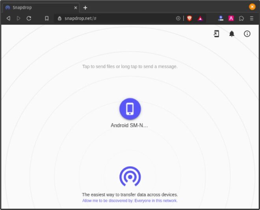Click the Android SM-N... device label
The width and height of the screenshot is (260, 210).
pyautogui.click(x=129, y=125)
